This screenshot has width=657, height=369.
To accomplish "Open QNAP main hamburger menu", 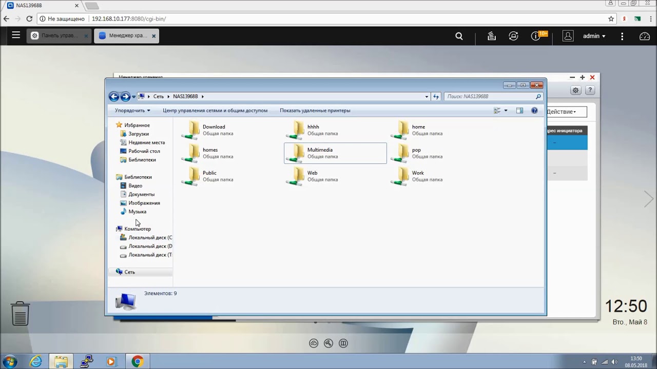I will click(16, 35).
